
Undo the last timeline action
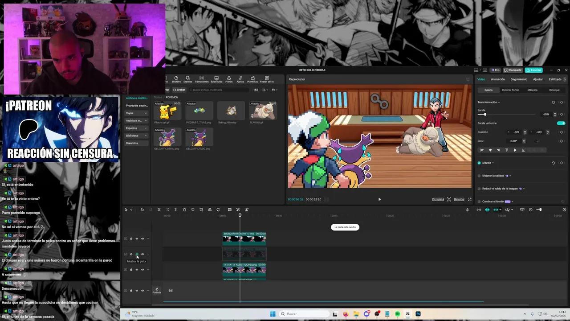click(142, 210)
